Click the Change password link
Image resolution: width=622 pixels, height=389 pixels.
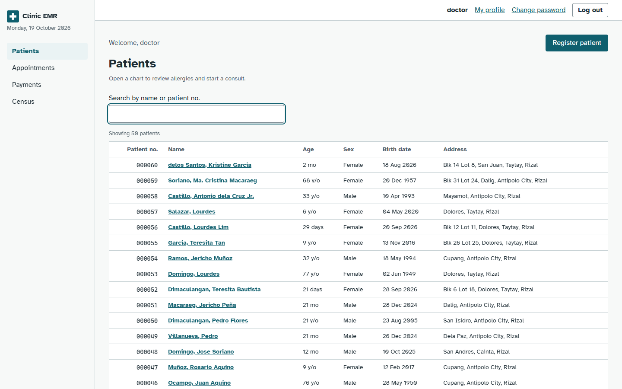coord(538,10)
